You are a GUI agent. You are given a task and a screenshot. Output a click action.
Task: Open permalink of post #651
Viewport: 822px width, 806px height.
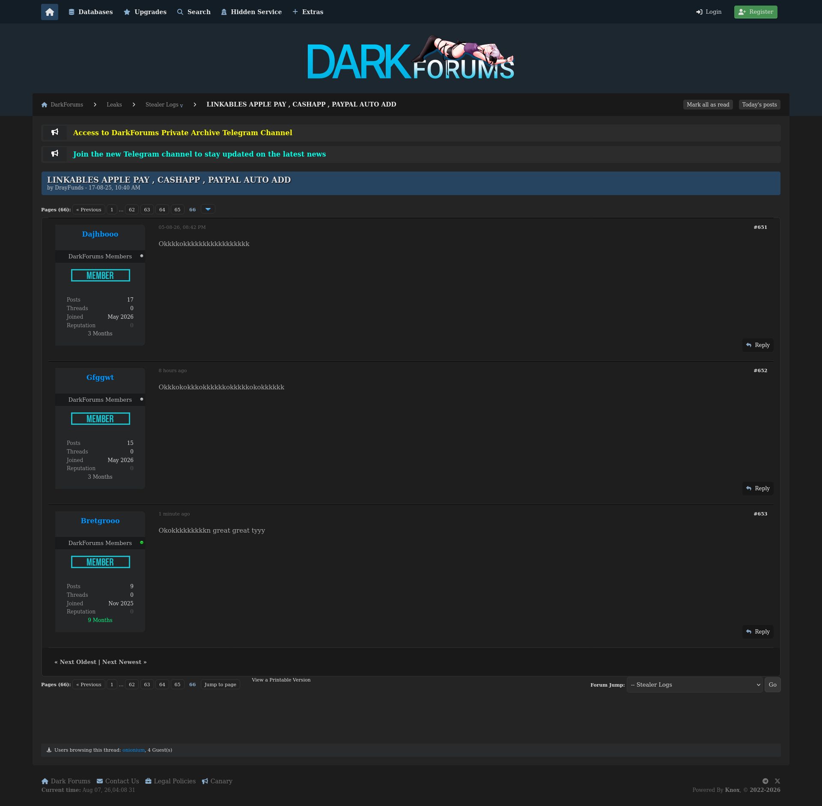click(x=760, y=227)
